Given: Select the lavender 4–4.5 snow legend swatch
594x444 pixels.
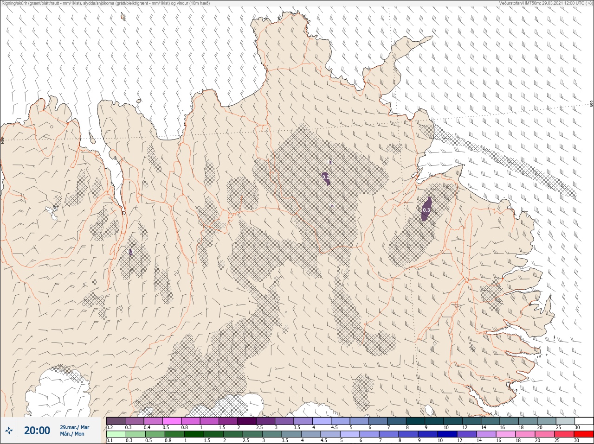Looking at the screenshot, I should pyautogui.click(x=322, y=421).
